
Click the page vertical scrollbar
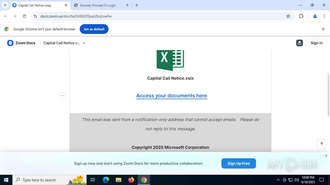328,95
